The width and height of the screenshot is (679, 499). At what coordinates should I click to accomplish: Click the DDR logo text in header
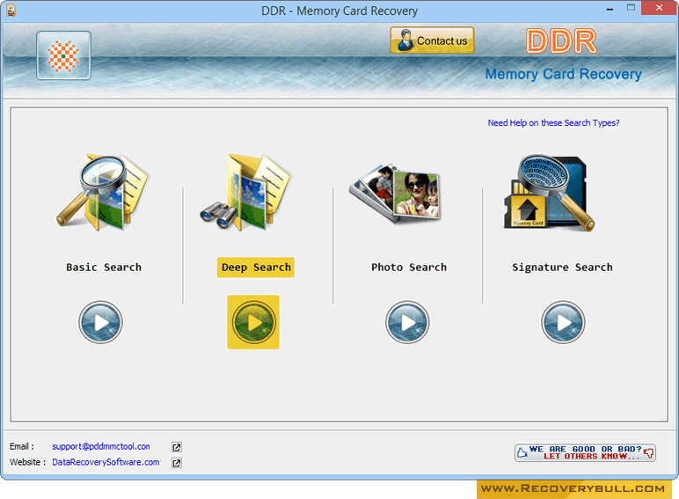click(562, 41)
